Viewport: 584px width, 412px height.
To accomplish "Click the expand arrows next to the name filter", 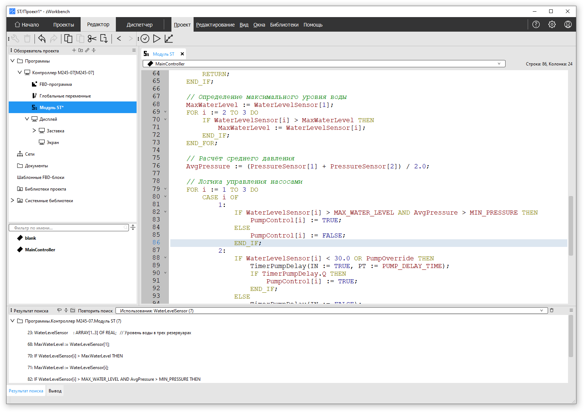I will (133, 227).
